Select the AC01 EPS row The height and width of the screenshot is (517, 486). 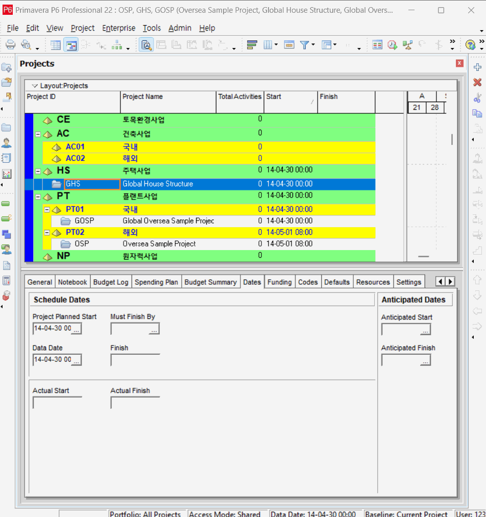click(209, 147)
